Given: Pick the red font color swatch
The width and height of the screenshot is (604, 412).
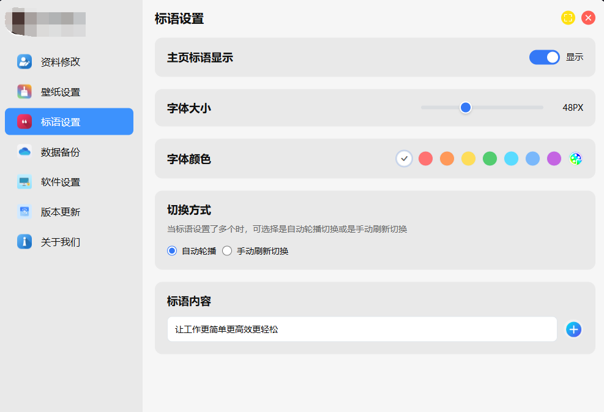Looking at the screenshot, I should click(425, 159).
